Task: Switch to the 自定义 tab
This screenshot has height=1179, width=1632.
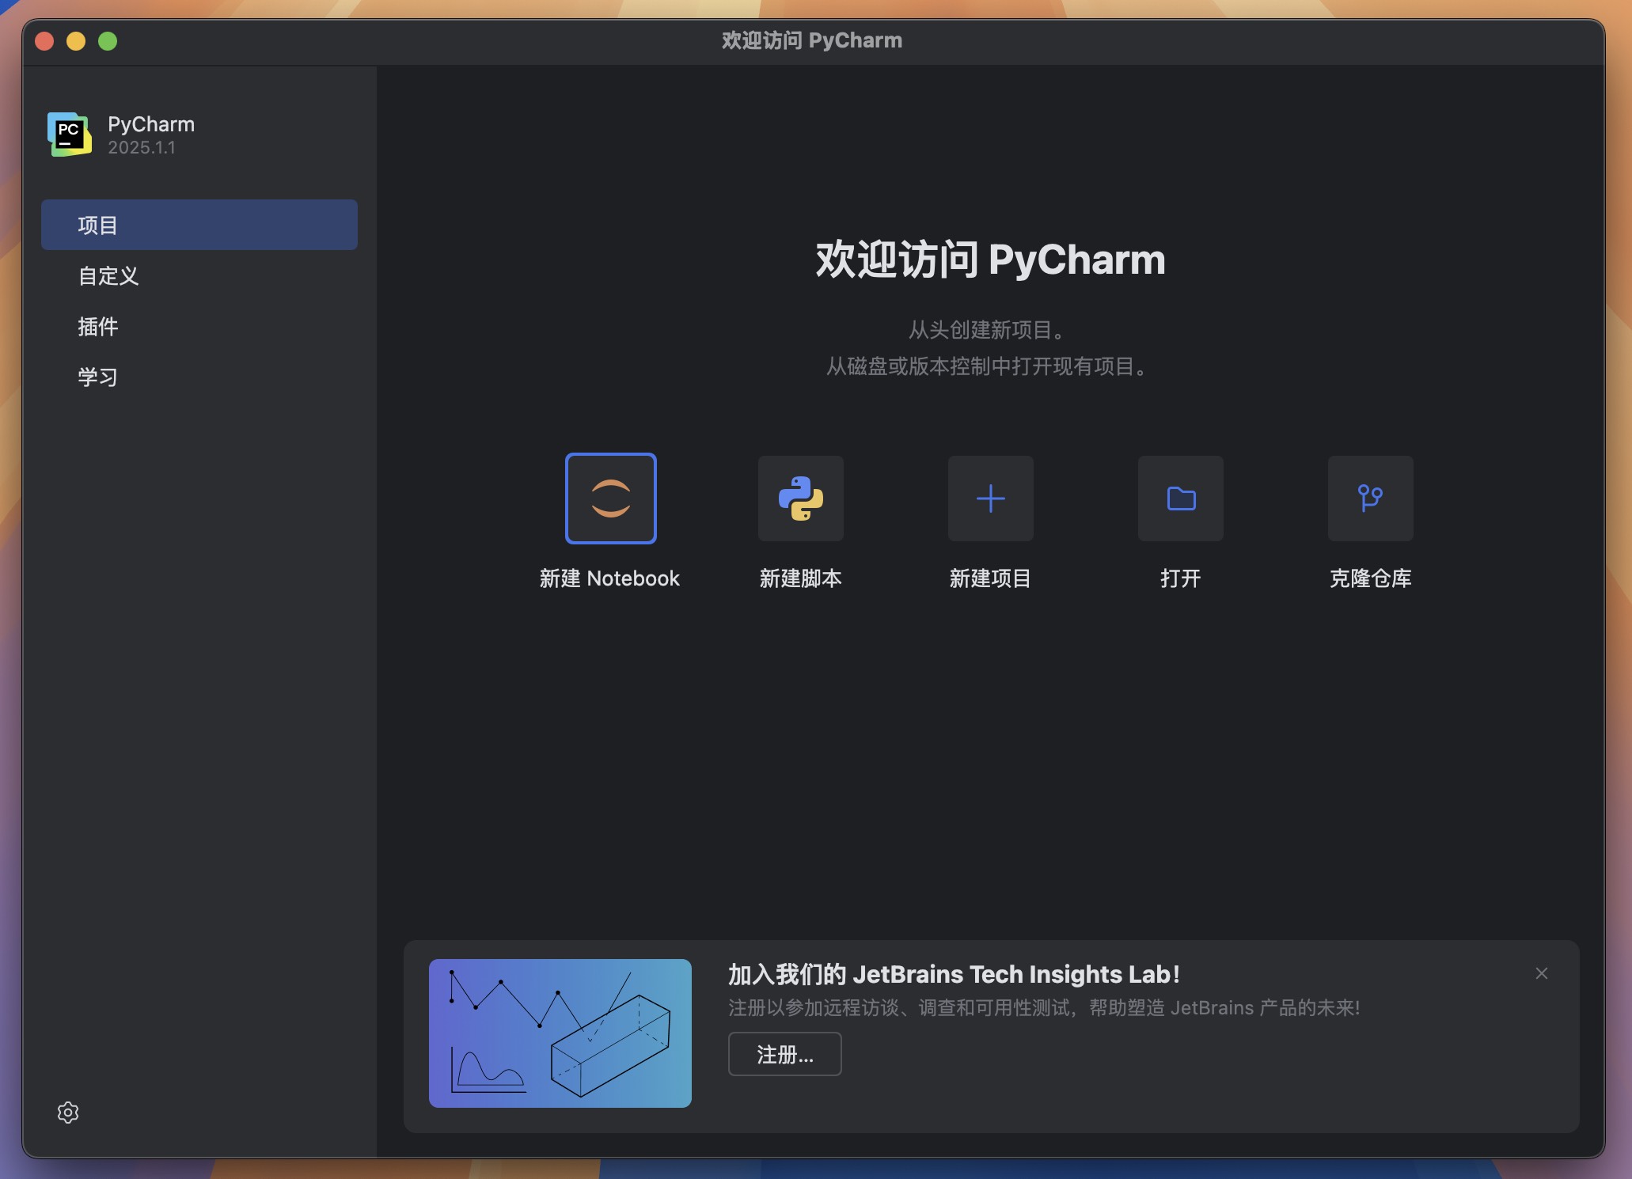Action: click(x=199, y=275)
